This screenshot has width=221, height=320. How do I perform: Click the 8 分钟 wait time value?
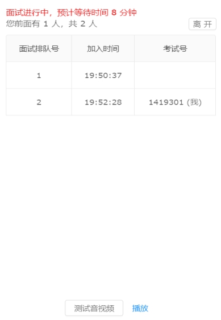(124, 13)
